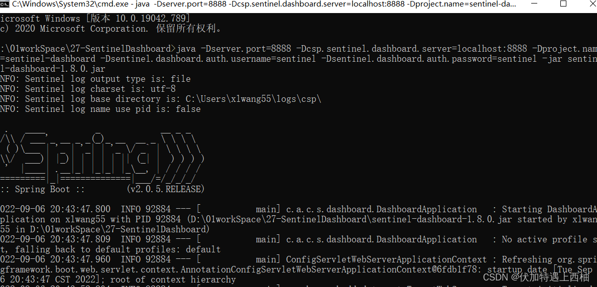Click the cmd.exe icon in title bar

[x=5, y=5]
